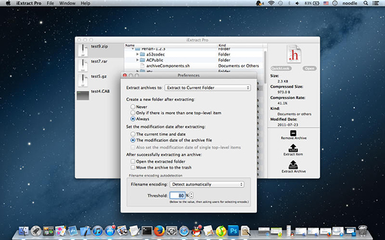Click the file list vertical scrollbar
The height and width of the screenshot is (240, 385).
pyautogui.click(x=265, y=67)
